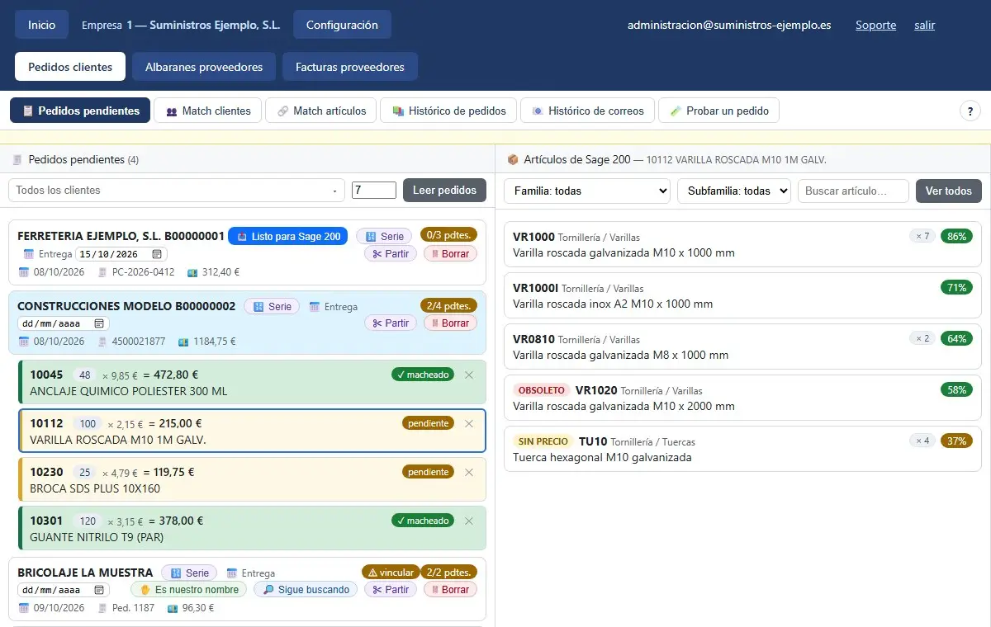Select article VR0810 with 64% match
This screenshot has width=991, height=627.
[742, 346]
